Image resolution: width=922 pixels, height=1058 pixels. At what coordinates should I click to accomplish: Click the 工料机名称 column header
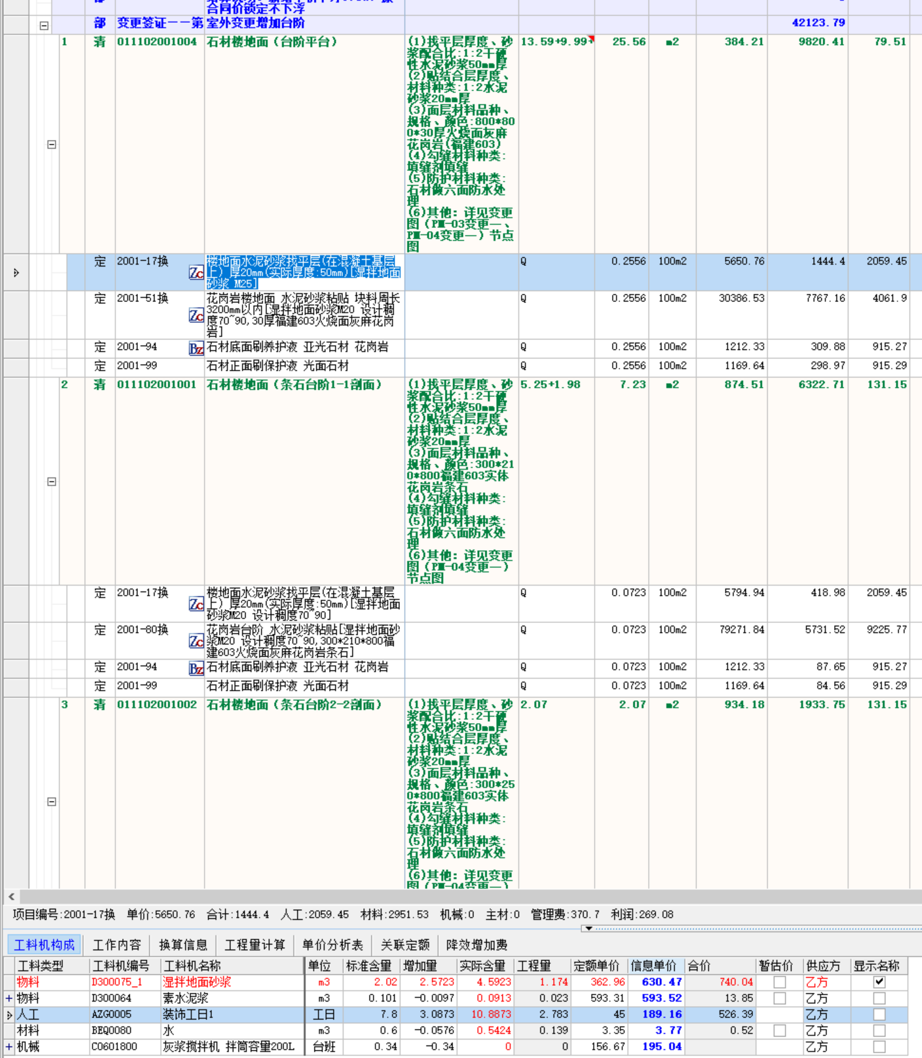click(232, 966)
